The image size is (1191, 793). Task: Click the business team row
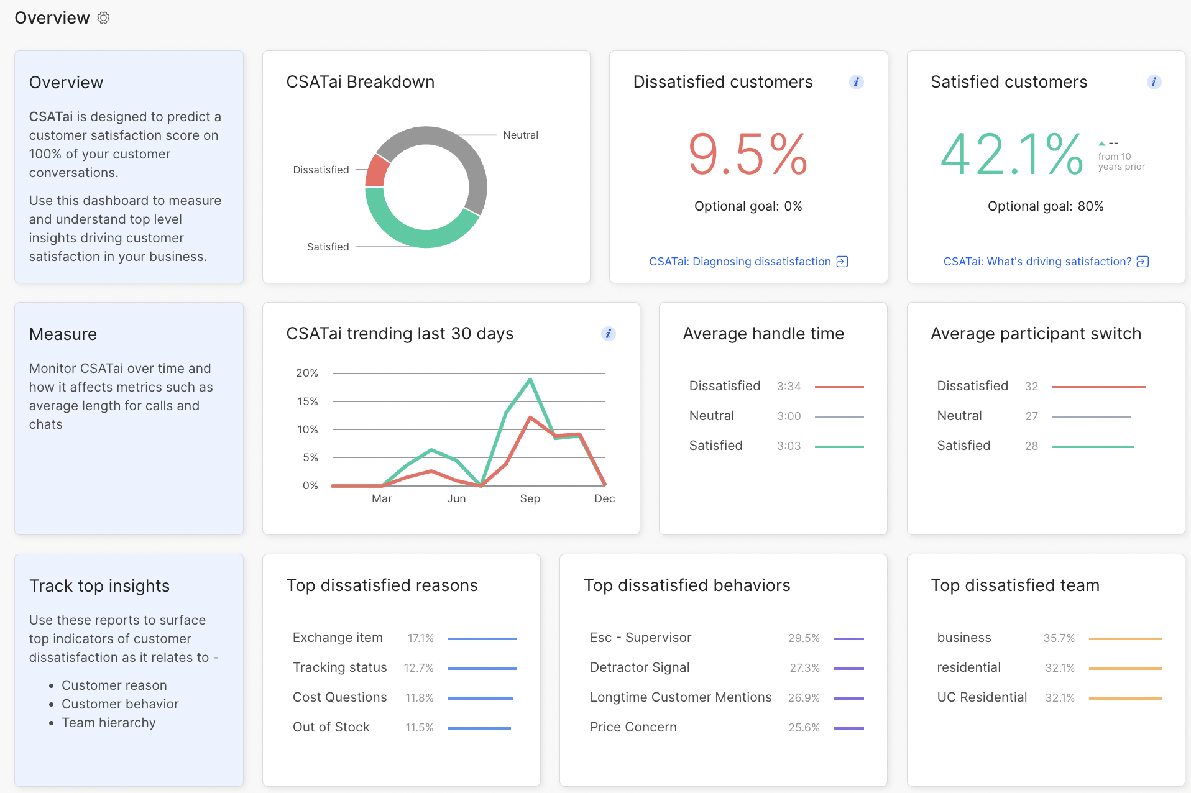(964, 638)
